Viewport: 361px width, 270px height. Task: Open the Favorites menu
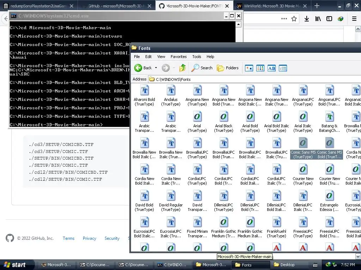coord(178,57)
